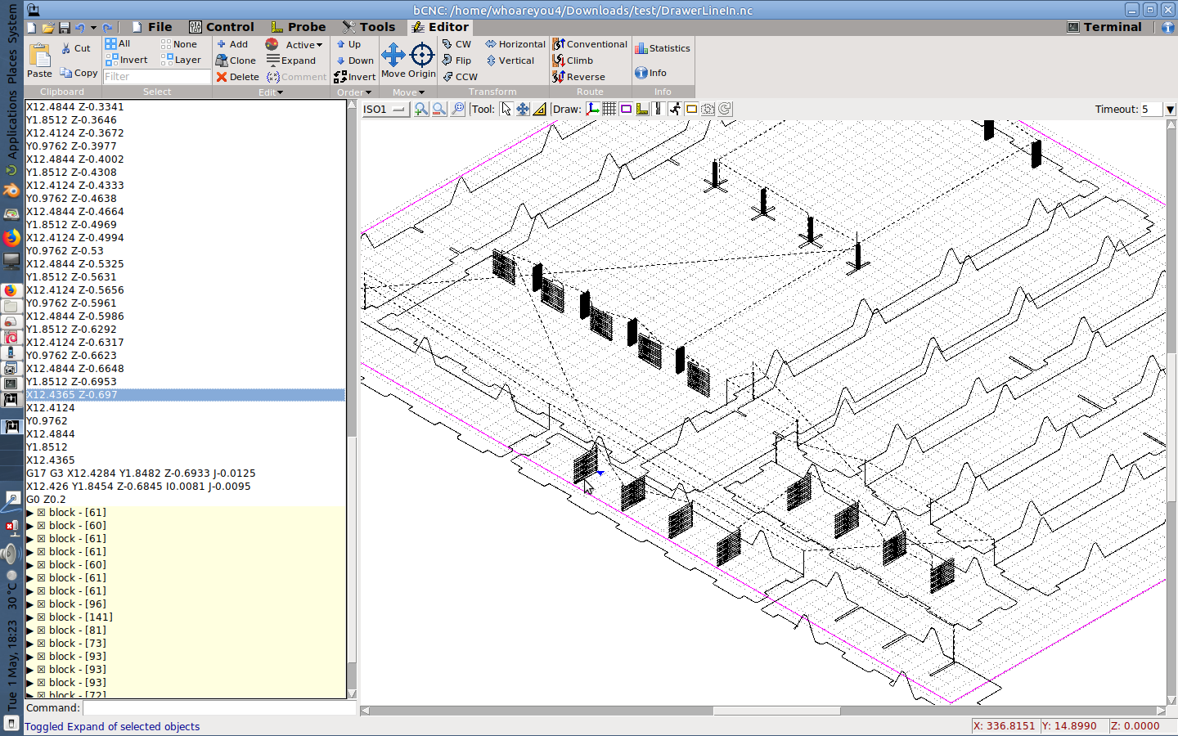Open the Timeout dropdown arrow
Image resolution: width=1178 pixels, height=736 pixels.
tap(1170, 110)
